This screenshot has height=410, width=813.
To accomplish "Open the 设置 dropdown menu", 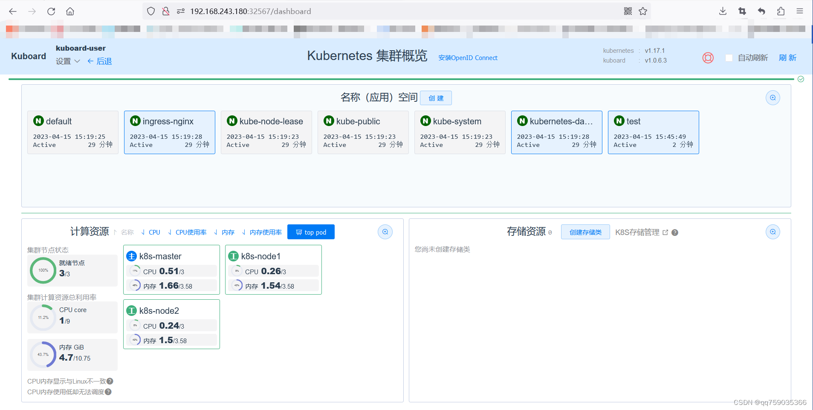I will [68, 61].
